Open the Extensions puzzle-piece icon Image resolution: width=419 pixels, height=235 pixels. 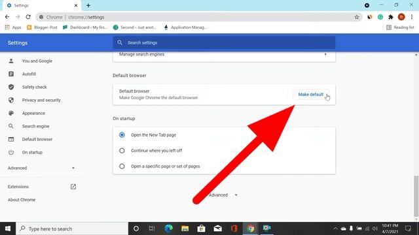pos(391,17)
